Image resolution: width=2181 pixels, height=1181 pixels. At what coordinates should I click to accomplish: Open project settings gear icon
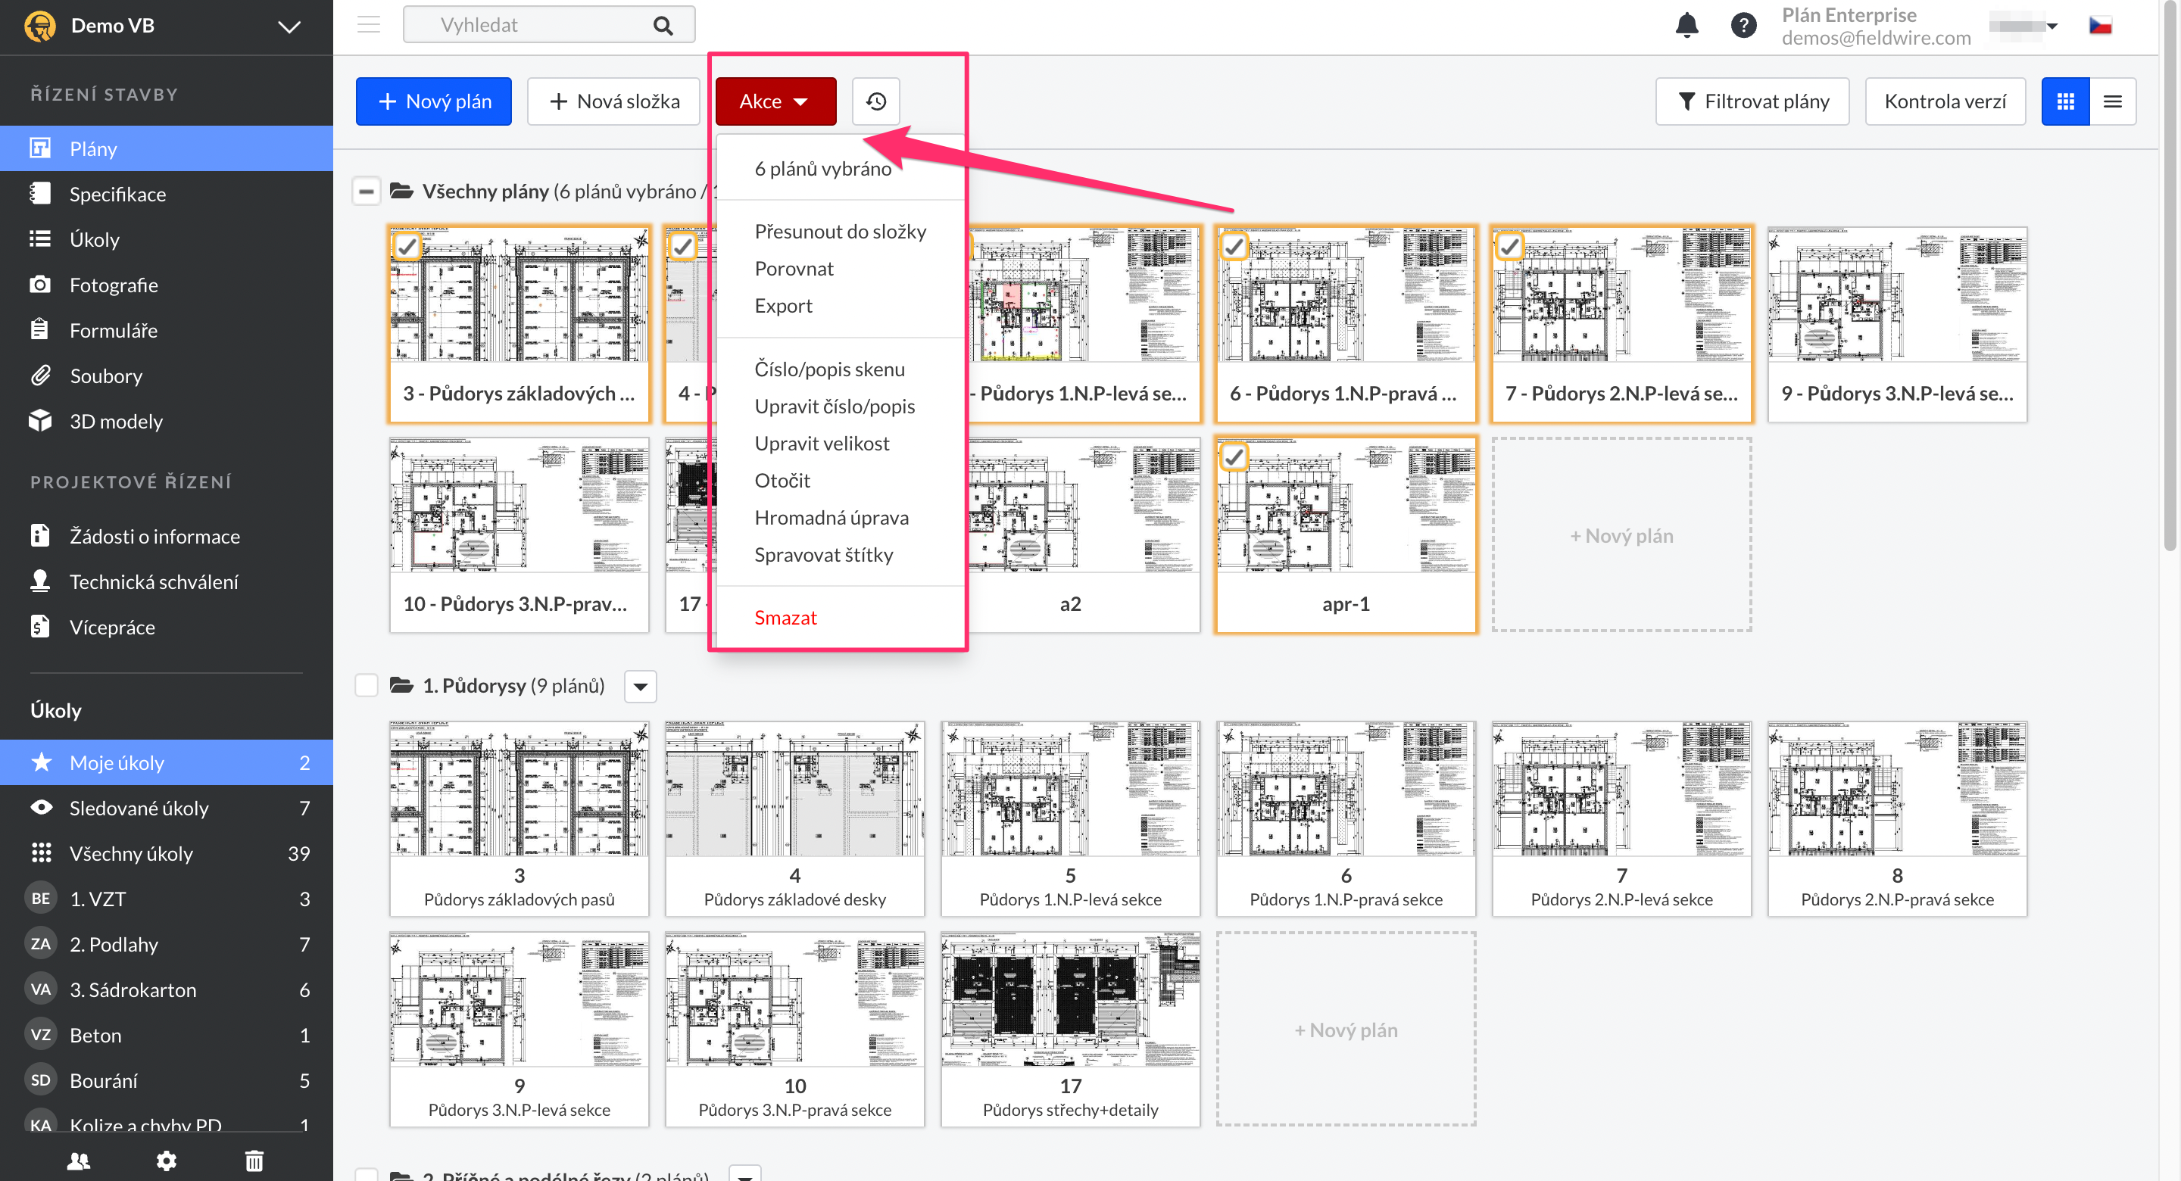166,1160
